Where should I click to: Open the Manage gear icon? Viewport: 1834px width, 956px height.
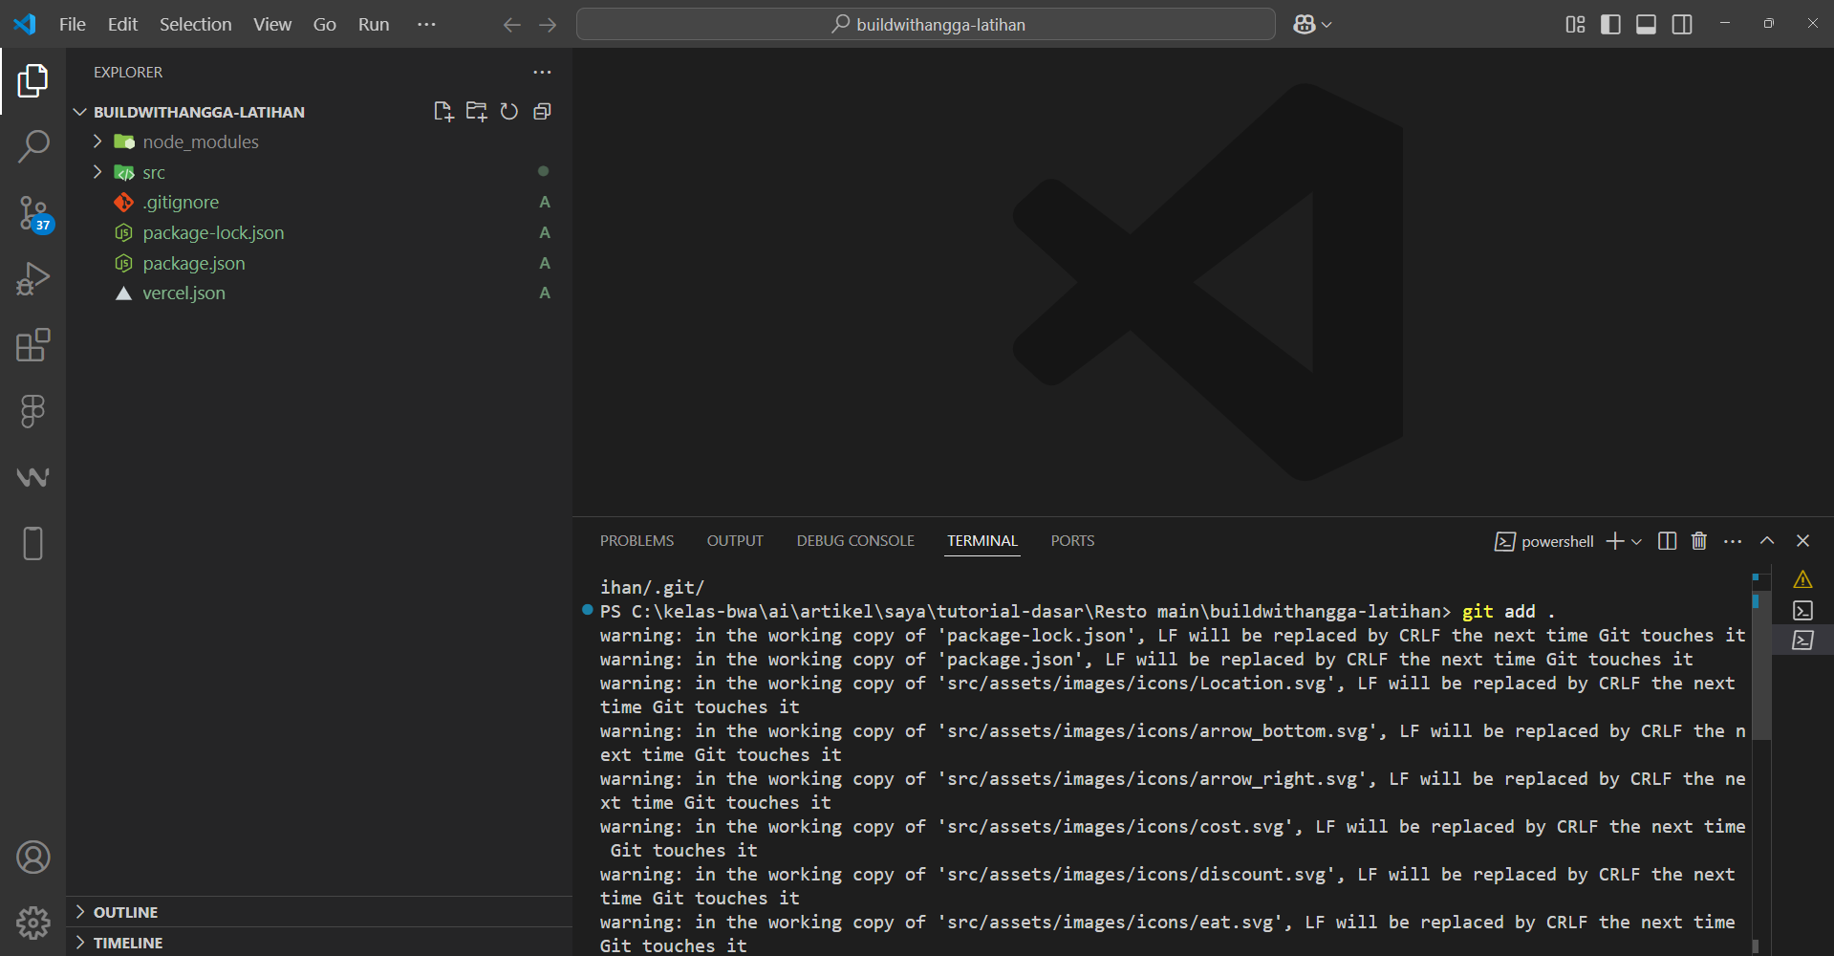click(x=33, y=923)
